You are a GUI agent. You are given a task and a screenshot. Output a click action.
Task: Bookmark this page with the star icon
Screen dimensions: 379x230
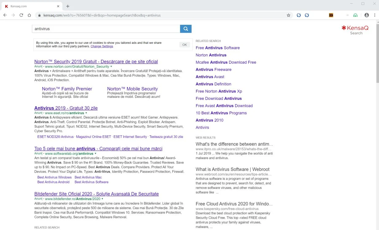pos(289,15)
